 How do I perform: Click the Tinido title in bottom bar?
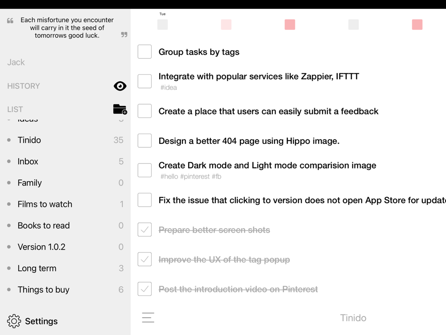tap(353, 318)
